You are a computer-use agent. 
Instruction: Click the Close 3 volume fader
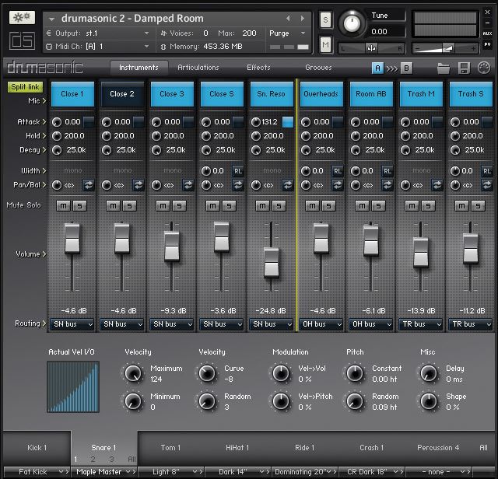pos(172,246)
